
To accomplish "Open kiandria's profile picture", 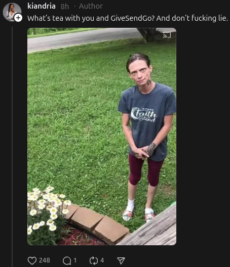I will click(12, 12).
